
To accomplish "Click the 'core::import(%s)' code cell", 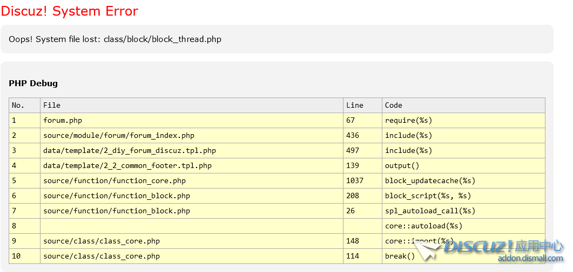I will coord(463,241).
